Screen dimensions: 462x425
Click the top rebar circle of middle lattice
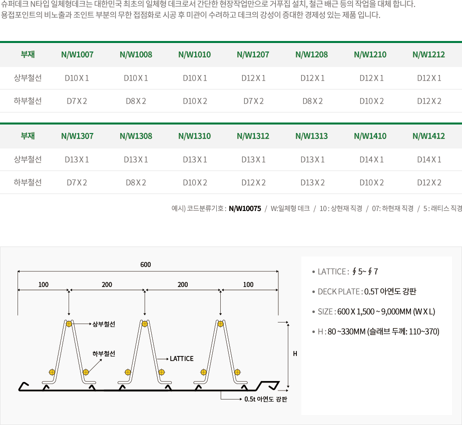pyautogui.click(x=145, y=324)
